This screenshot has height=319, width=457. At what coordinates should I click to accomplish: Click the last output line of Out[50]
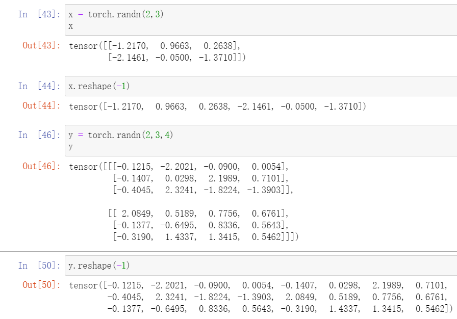(280, 308)
